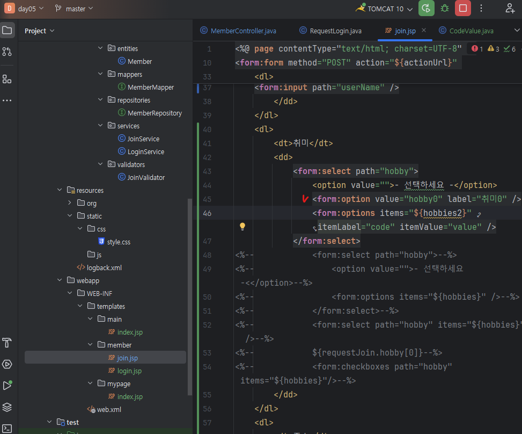Collapse the webapp folder
Viewport: 522px width, 434px height.
pos(60,280)
